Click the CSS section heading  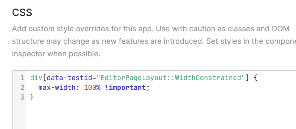pos(22,13)
